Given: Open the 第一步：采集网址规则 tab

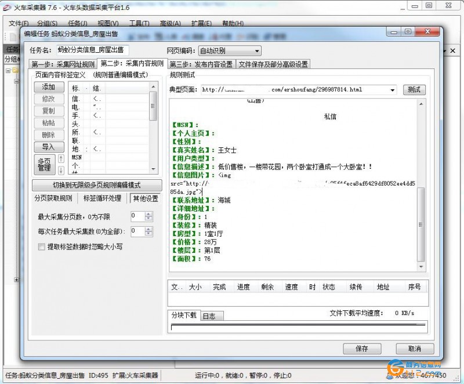Looking at the screenshot, I should 63,64.
